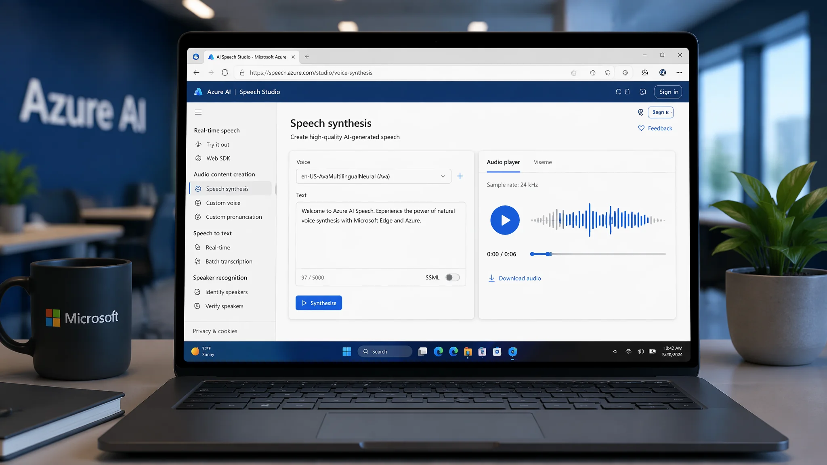Viewport: 827px width, 465px height.
Task: Open the Voice dropdown
Action: coord(374,176)
